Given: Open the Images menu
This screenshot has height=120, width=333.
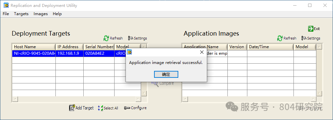Looking at the screenshot, I should point(41,14).
